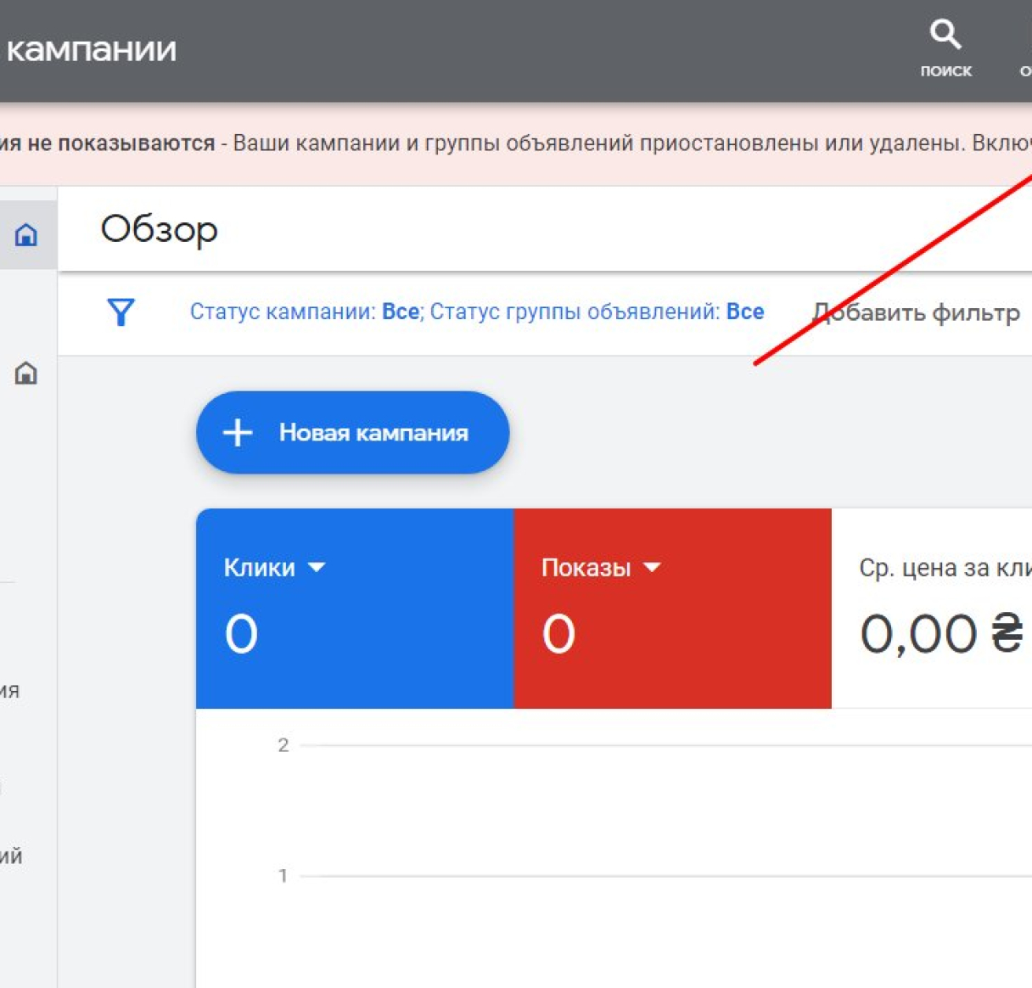Image resolution: width=1032 pixels, height=988 pixels.
Task: Expand the Клики metric dropdown arrow
Action: tap(317, 567)
